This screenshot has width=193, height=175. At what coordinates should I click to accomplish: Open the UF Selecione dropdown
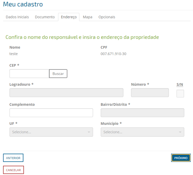click(x=51, y=132)
